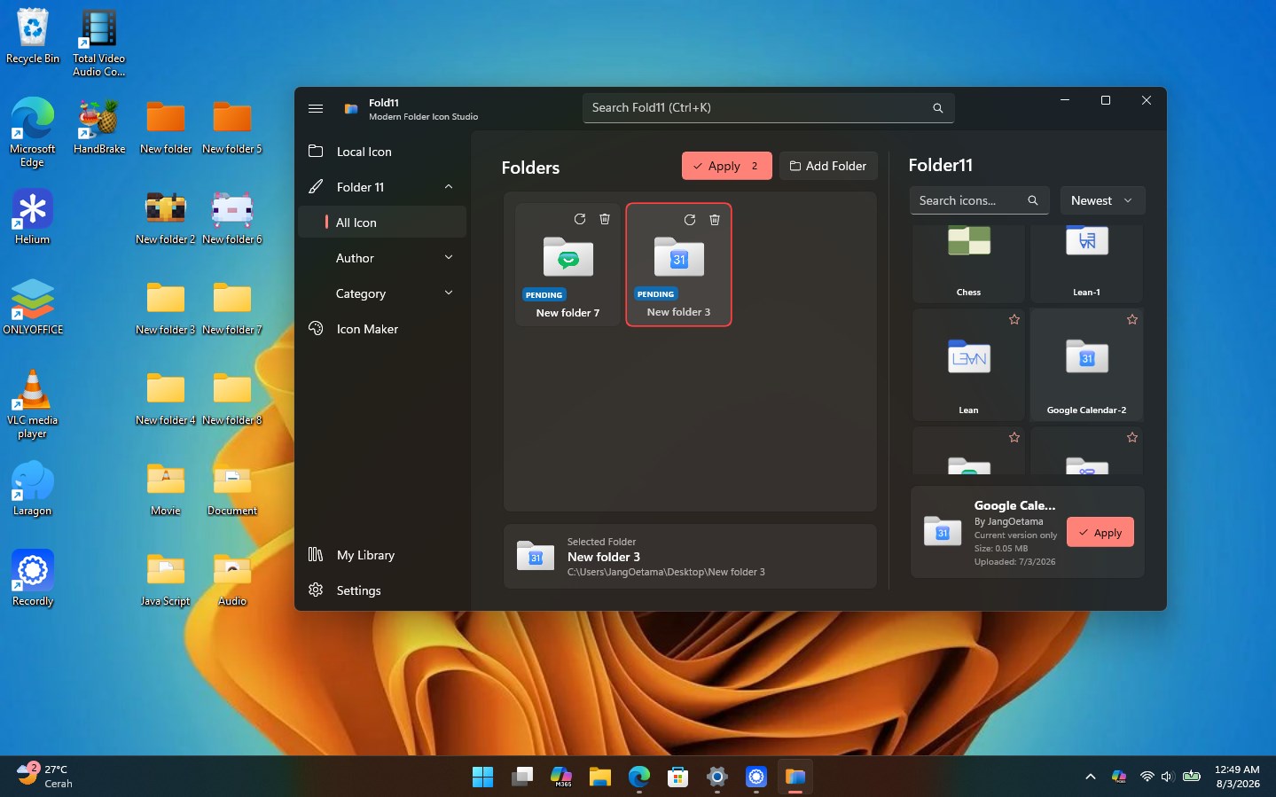Image resolution: width=1276 pixels, height=797 pixels.
Task: Open My Library
Action: 382,555
